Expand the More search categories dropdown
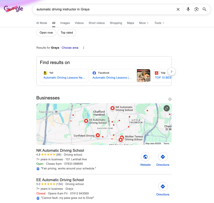Image resolution: width=214 pixels, height=203 pixels. coord(144,23)
